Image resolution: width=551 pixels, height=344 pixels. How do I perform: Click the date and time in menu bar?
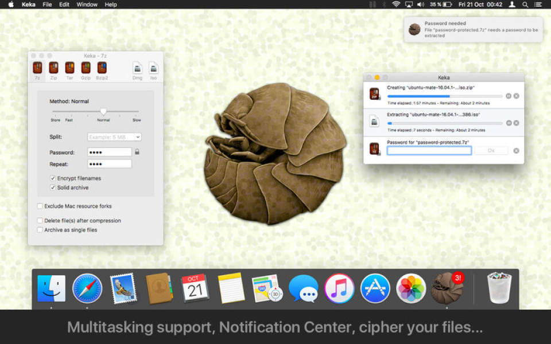click(480, 5)
